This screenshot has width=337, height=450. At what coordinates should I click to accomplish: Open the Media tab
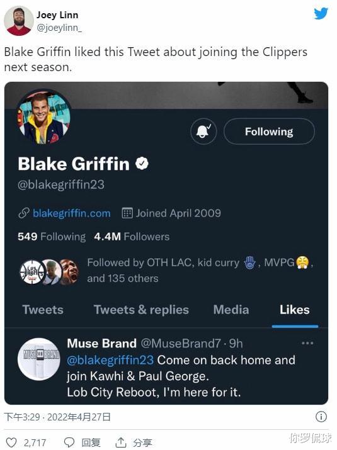[231, 310]
